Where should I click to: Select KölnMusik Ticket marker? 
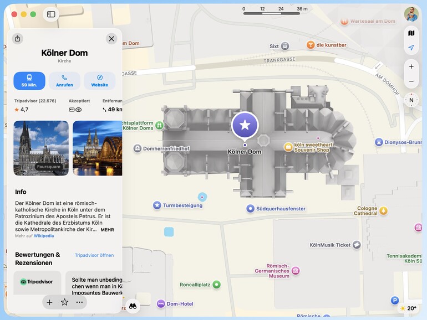(357, 245)
